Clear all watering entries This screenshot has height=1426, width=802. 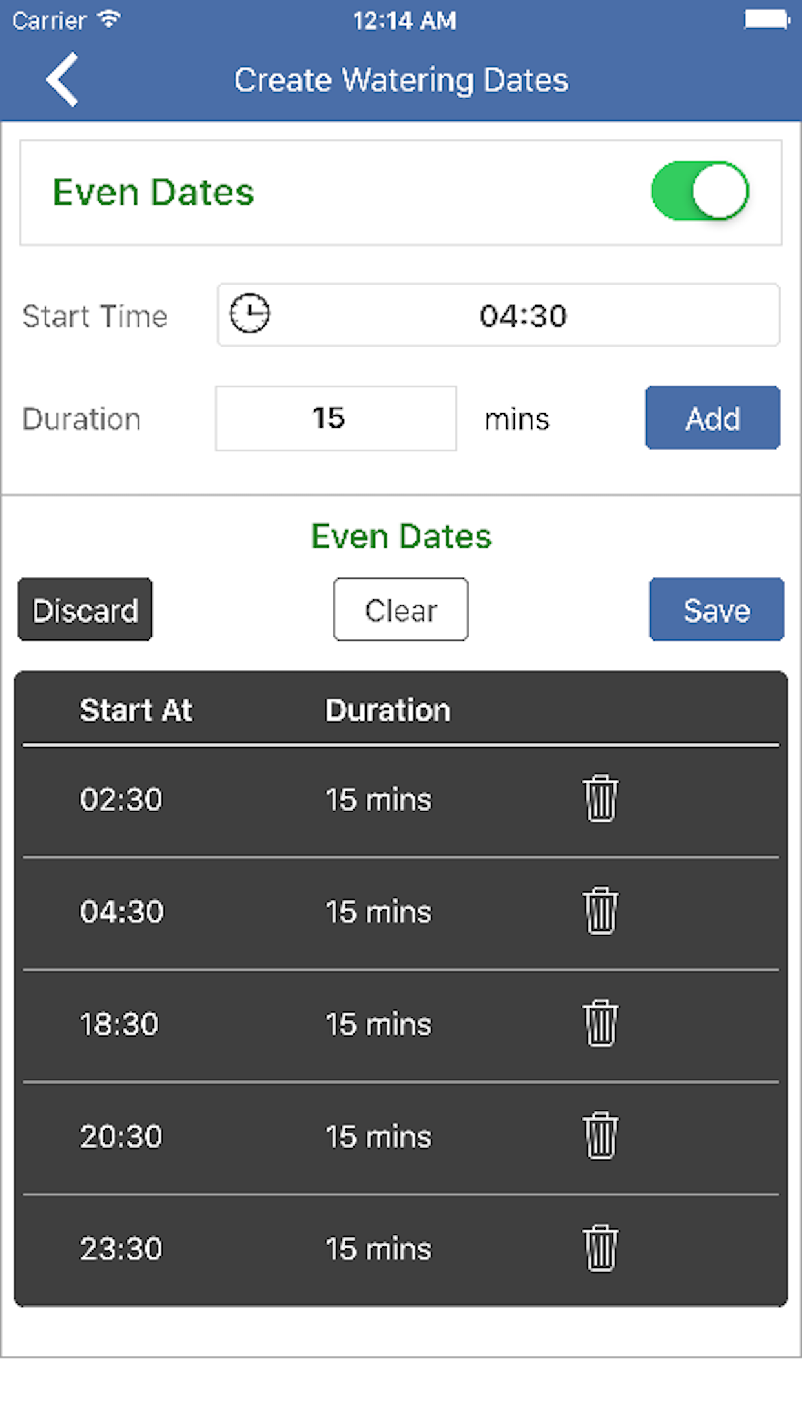pos(400,610)
